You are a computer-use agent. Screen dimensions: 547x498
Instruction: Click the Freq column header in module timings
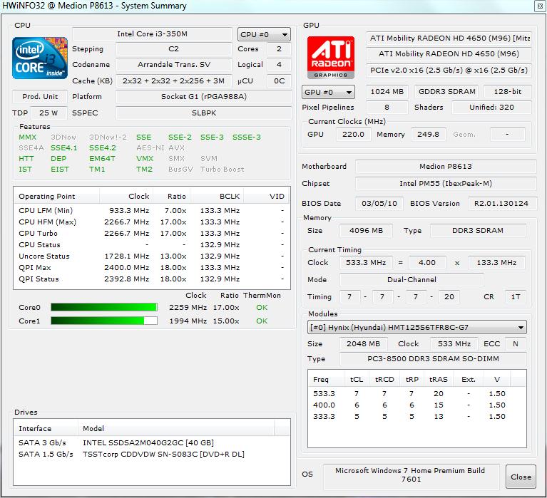coord(327,380)
